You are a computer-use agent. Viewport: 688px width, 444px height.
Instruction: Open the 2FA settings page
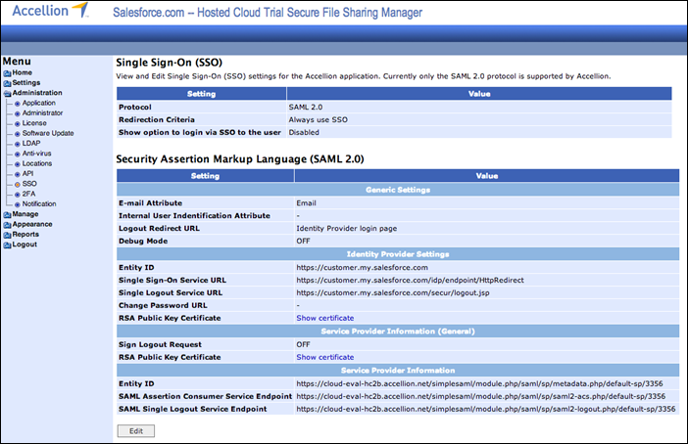(29, 194)
